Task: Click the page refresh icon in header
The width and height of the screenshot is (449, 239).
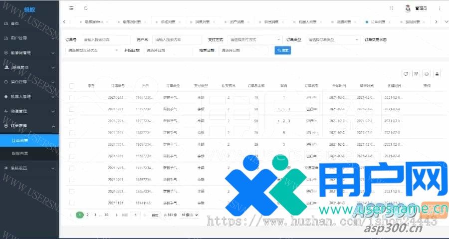Action: tap(86, 8)
